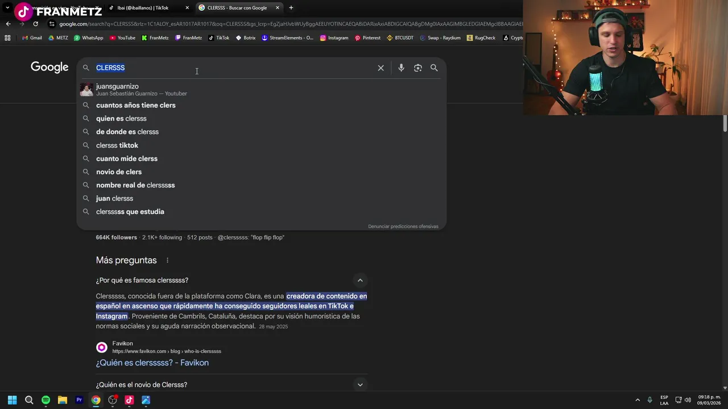The height and width of the screenshot is (409, 728).
Task: Open a new tab with the plus button
Action: [291, 7]
